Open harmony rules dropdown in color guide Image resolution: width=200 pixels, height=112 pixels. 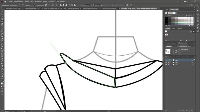tap(194, 13)
